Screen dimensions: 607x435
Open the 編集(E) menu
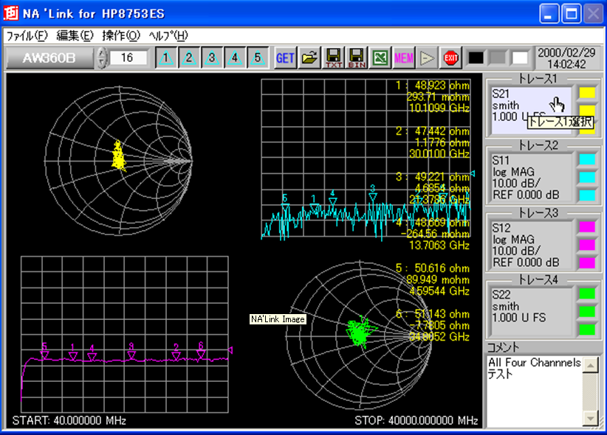click(75, 36)
